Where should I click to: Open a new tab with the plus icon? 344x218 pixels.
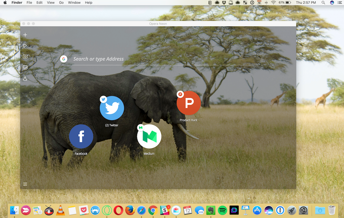click(25, 35)
